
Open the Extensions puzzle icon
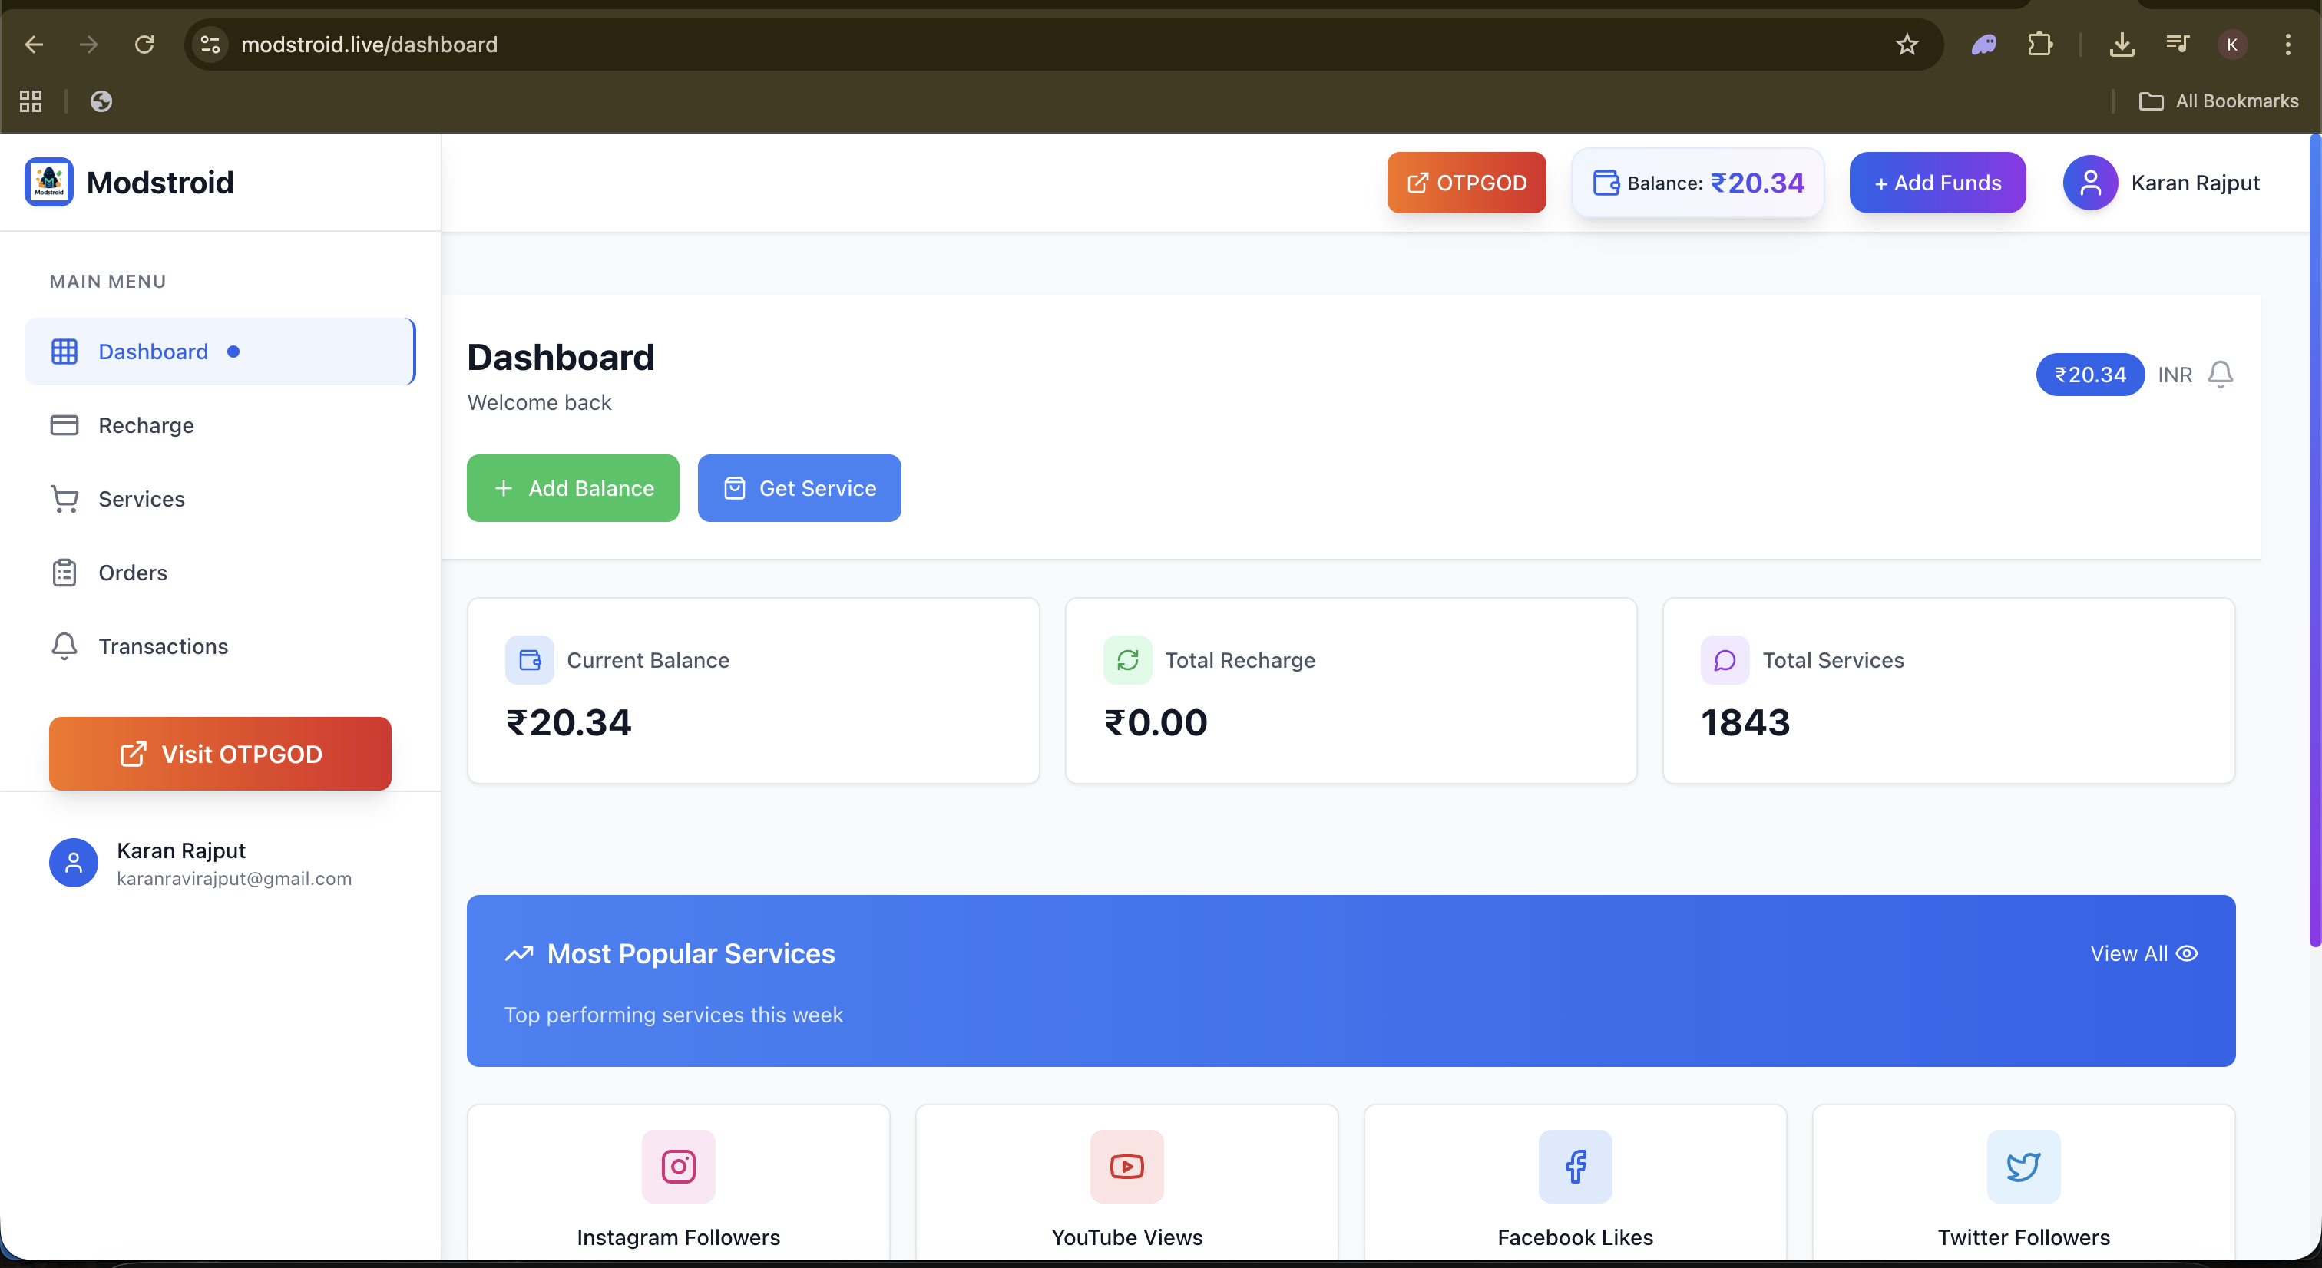(2040, 45)
